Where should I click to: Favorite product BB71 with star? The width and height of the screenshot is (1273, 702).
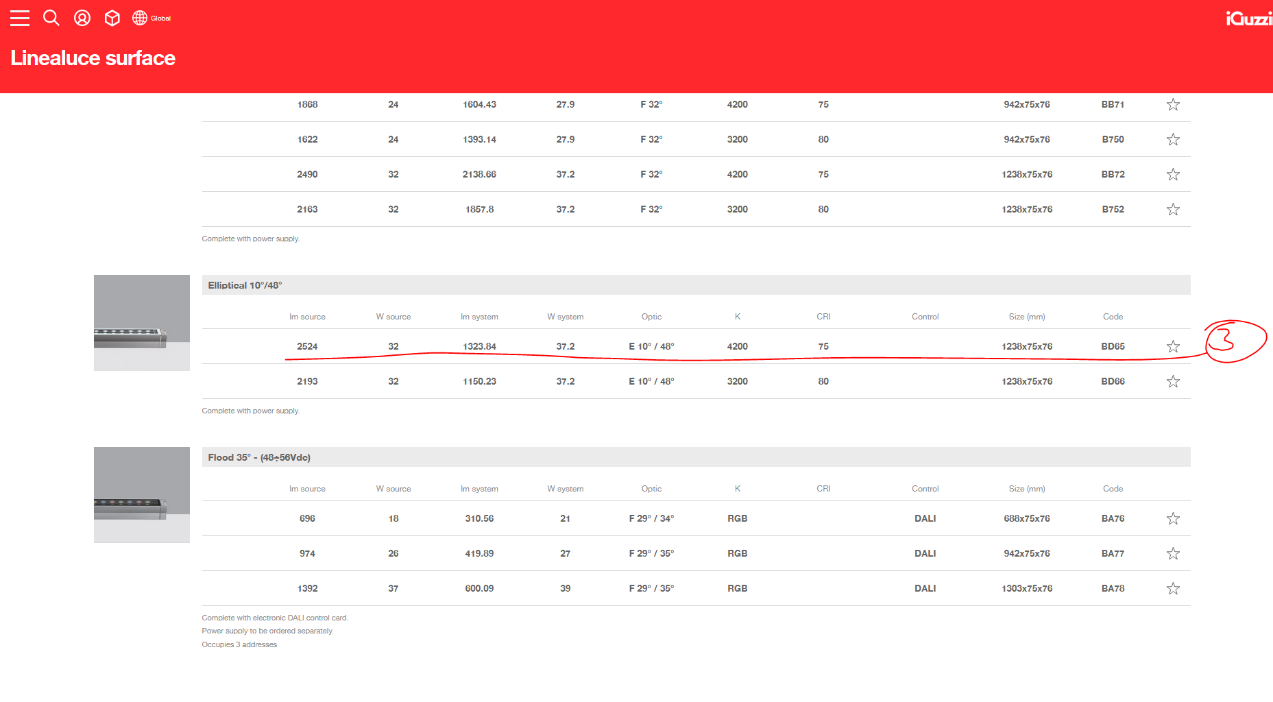(1173, 105)
